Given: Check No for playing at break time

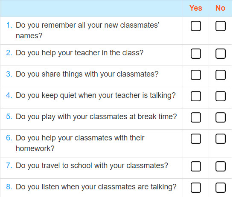Looking at the screenshot, I should tap(221, 117).
